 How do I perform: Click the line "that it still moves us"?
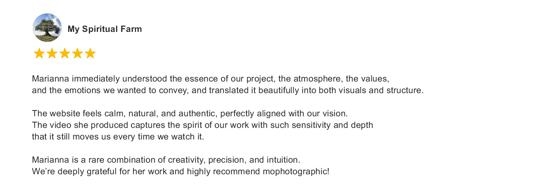coord(118,137)
